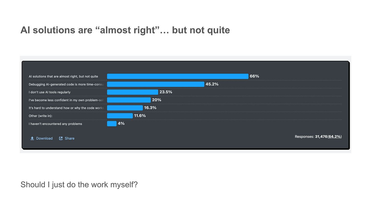Click the 11.6% Other write-in bar
The image size is (380, 210).
pos(120,116)
